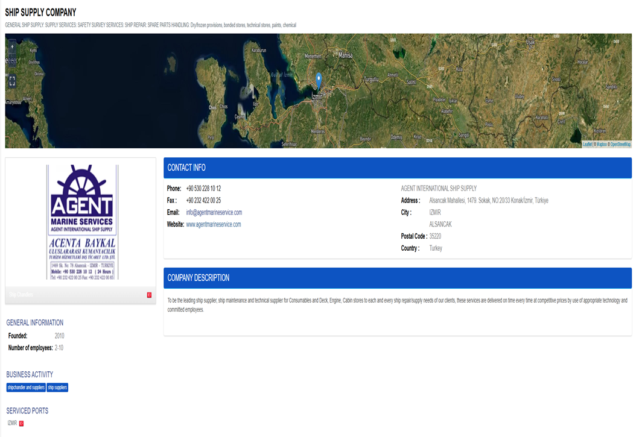Click the 'Ship Chandlers' caption under logo

pyautogui.click(x=21, y=295)
